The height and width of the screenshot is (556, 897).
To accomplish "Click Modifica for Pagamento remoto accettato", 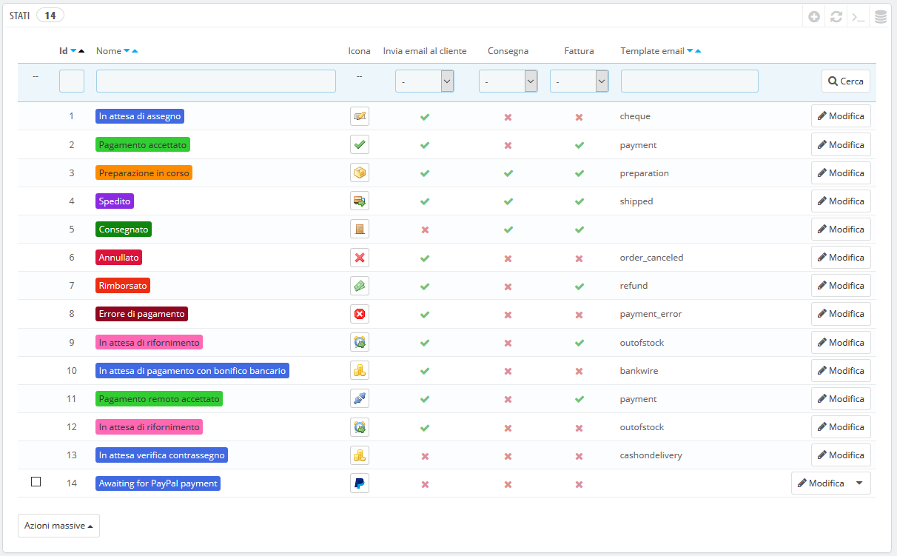I will tap(841, 398).
